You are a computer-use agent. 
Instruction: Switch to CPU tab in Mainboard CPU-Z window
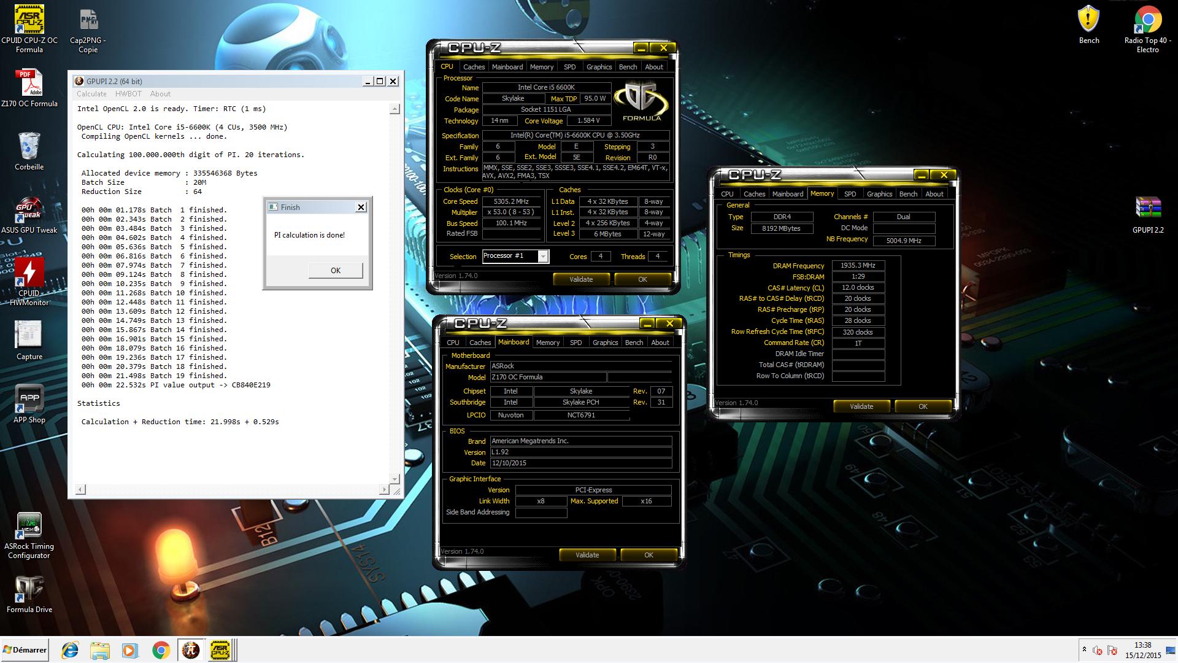pos(453,343)
